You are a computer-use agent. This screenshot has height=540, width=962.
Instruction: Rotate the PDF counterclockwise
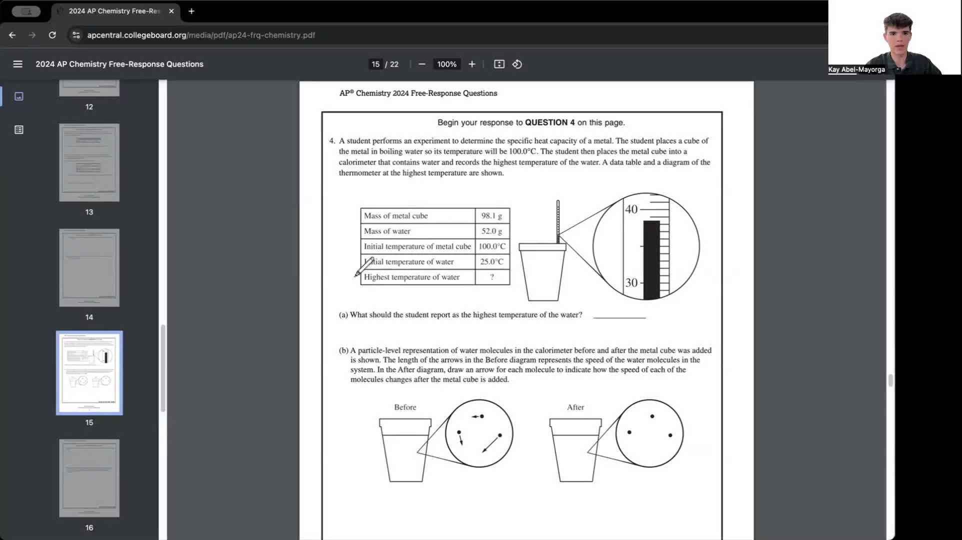tap(517, 64)
